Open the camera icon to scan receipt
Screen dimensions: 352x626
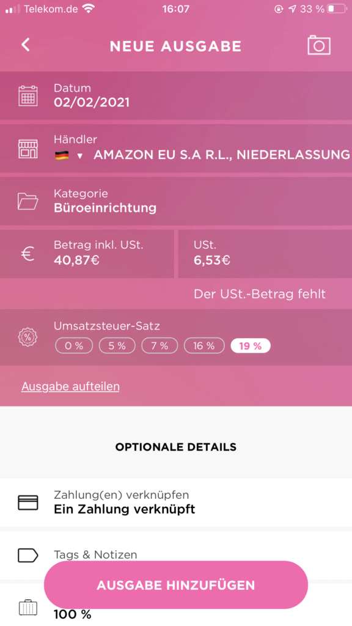319,45
